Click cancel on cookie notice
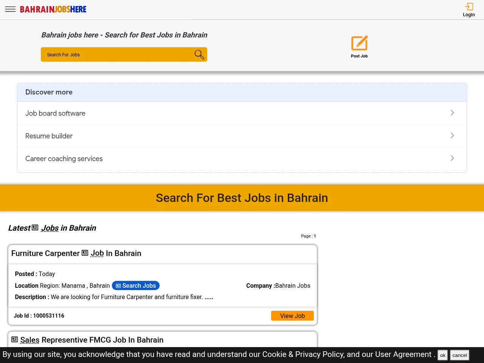Viewport: 484px width, 363px height. point(460,355)
